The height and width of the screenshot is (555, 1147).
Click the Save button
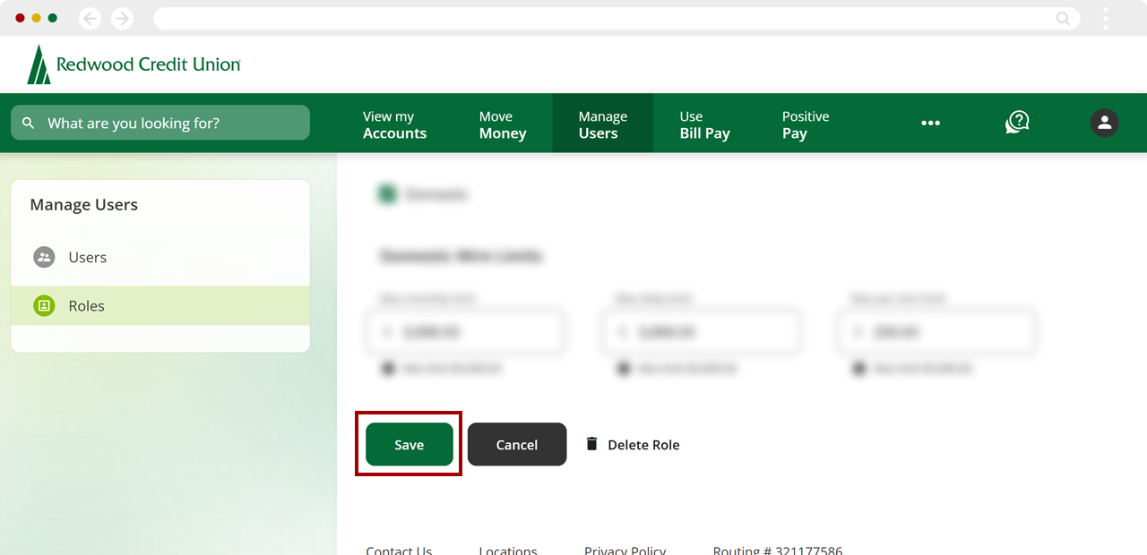click(x=410, y=444)
